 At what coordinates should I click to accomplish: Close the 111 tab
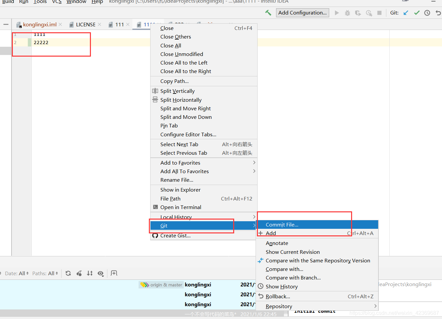pos(128,24)
